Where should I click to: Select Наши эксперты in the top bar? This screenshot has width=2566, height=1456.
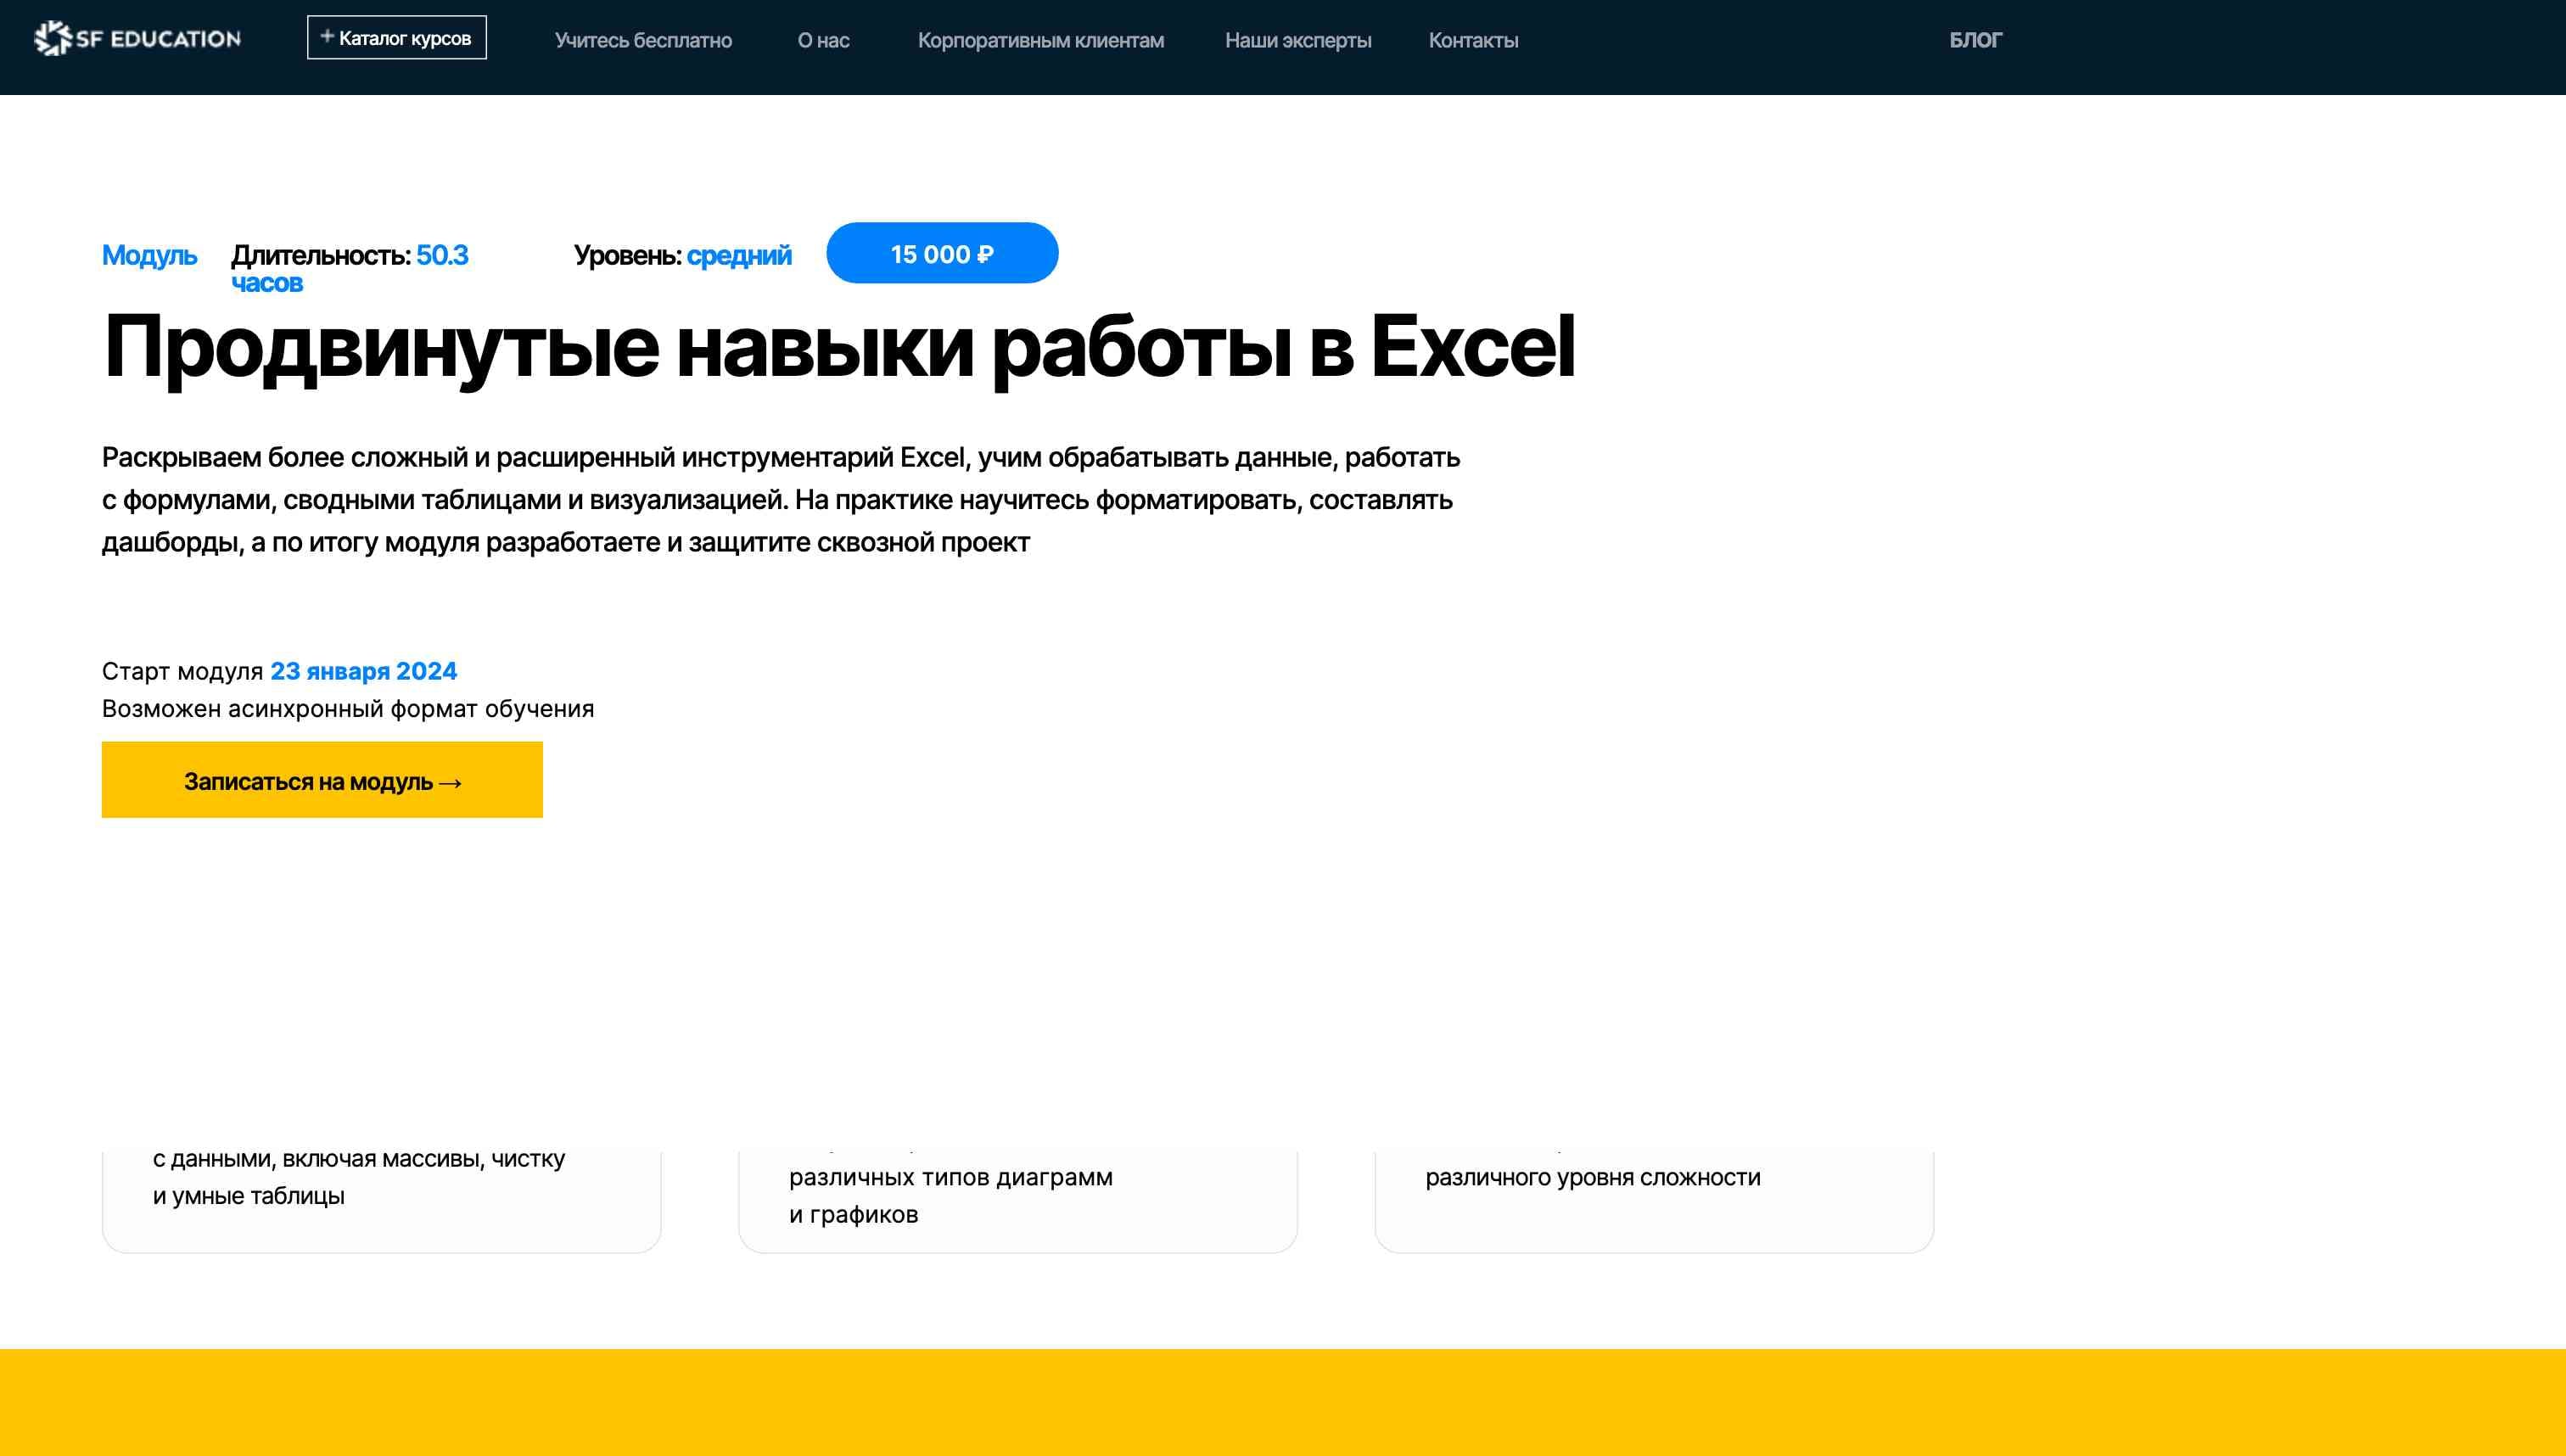coord(1297,40)
